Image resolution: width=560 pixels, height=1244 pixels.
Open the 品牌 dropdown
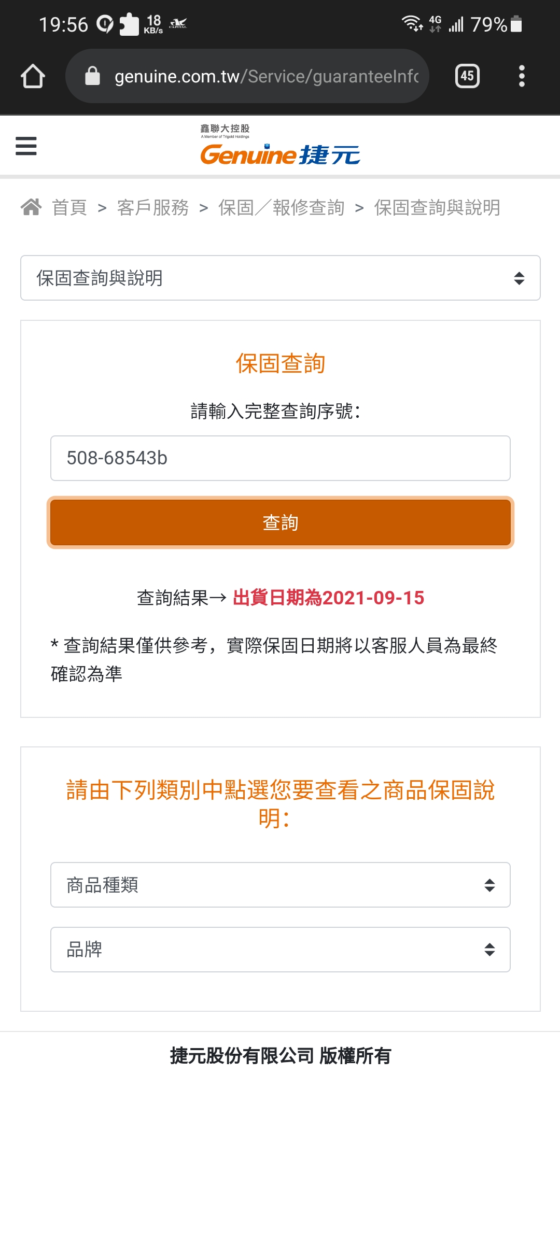tap(280, 950)
